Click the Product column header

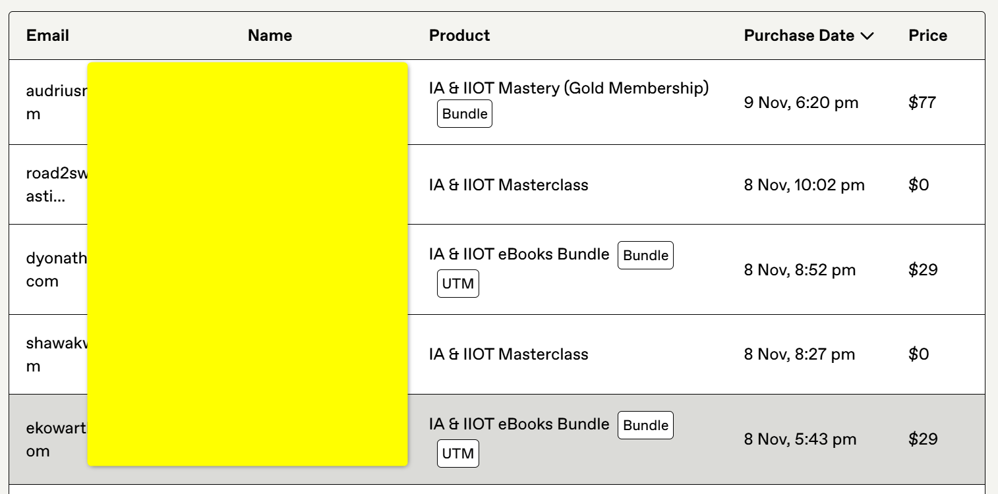coord(459,36)
